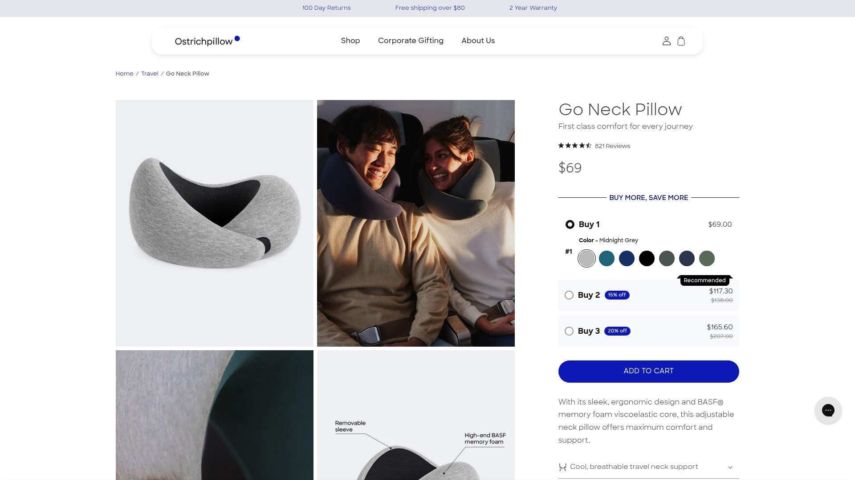The height and width of the screenshot is (480, 855).
Task: Select the teal color swatch
Action: (607, 258)
